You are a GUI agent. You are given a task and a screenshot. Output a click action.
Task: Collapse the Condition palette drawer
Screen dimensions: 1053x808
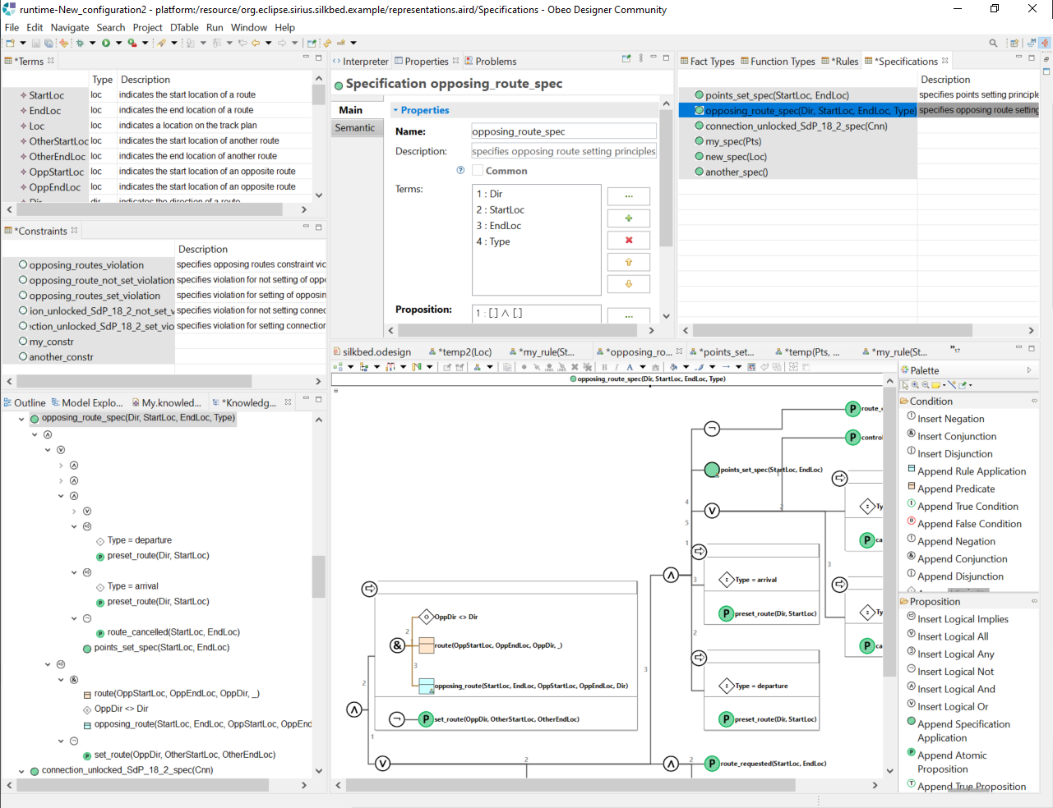tap(931, 402)
